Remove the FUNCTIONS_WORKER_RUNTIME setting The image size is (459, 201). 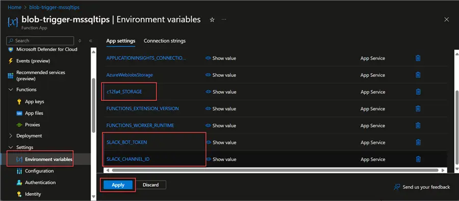tap(418, 126)
